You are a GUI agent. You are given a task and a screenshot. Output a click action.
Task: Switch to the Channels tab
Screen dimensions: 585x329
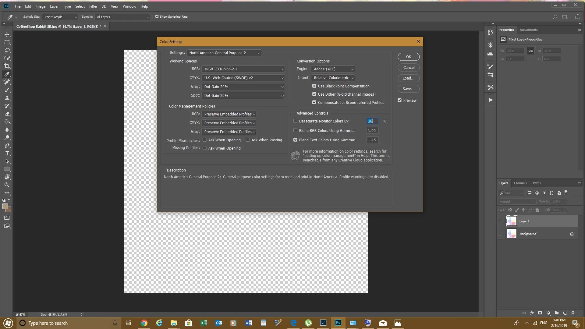click(x=520, y=183)
